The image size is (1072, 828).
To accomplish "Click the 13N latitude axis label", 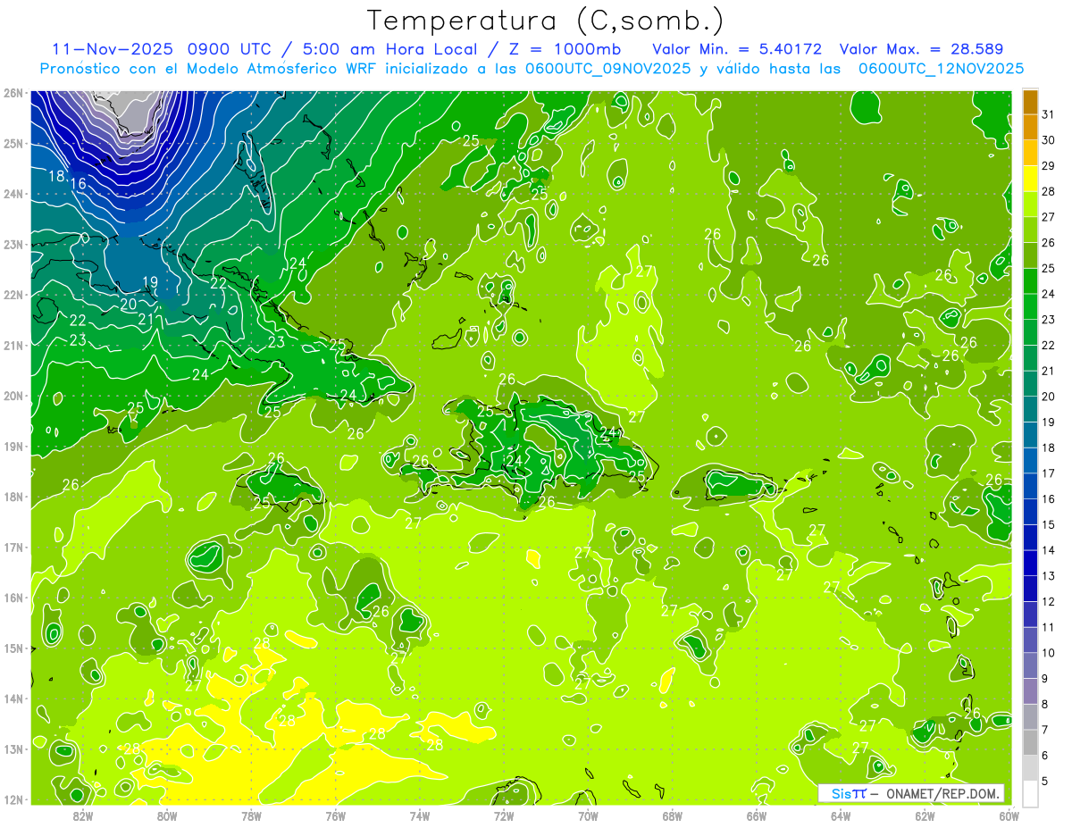I will tap(13, 749).
